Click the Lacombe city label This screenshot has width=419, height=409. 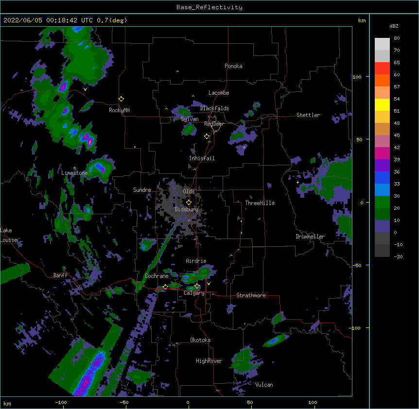(219, 93)
